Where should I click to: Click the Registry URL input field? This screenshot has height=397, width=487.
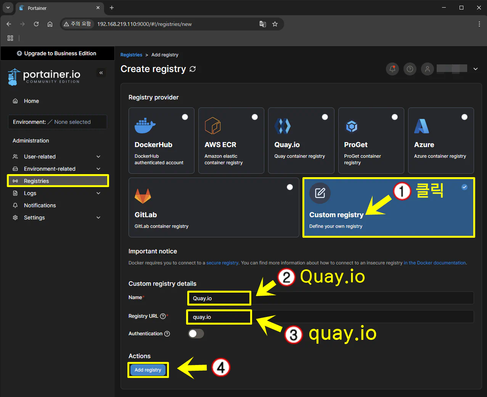pos(331,317)
